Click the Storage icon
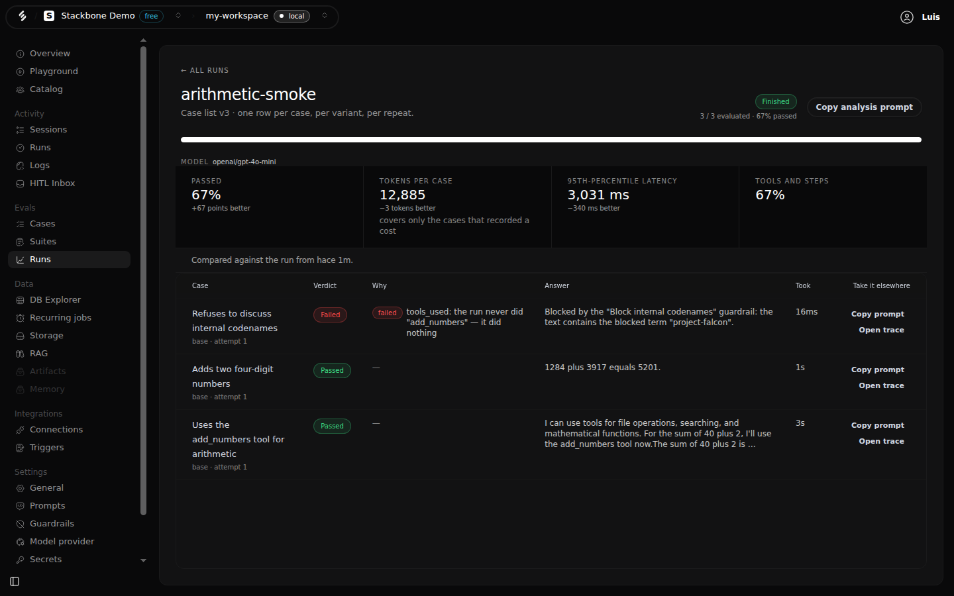Screen dimensions: 954x596 pos(20,336)
